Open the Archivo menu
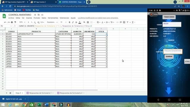The height and width of the screenshot is (107, 190). pyautogui.click(x=11, y=18)
